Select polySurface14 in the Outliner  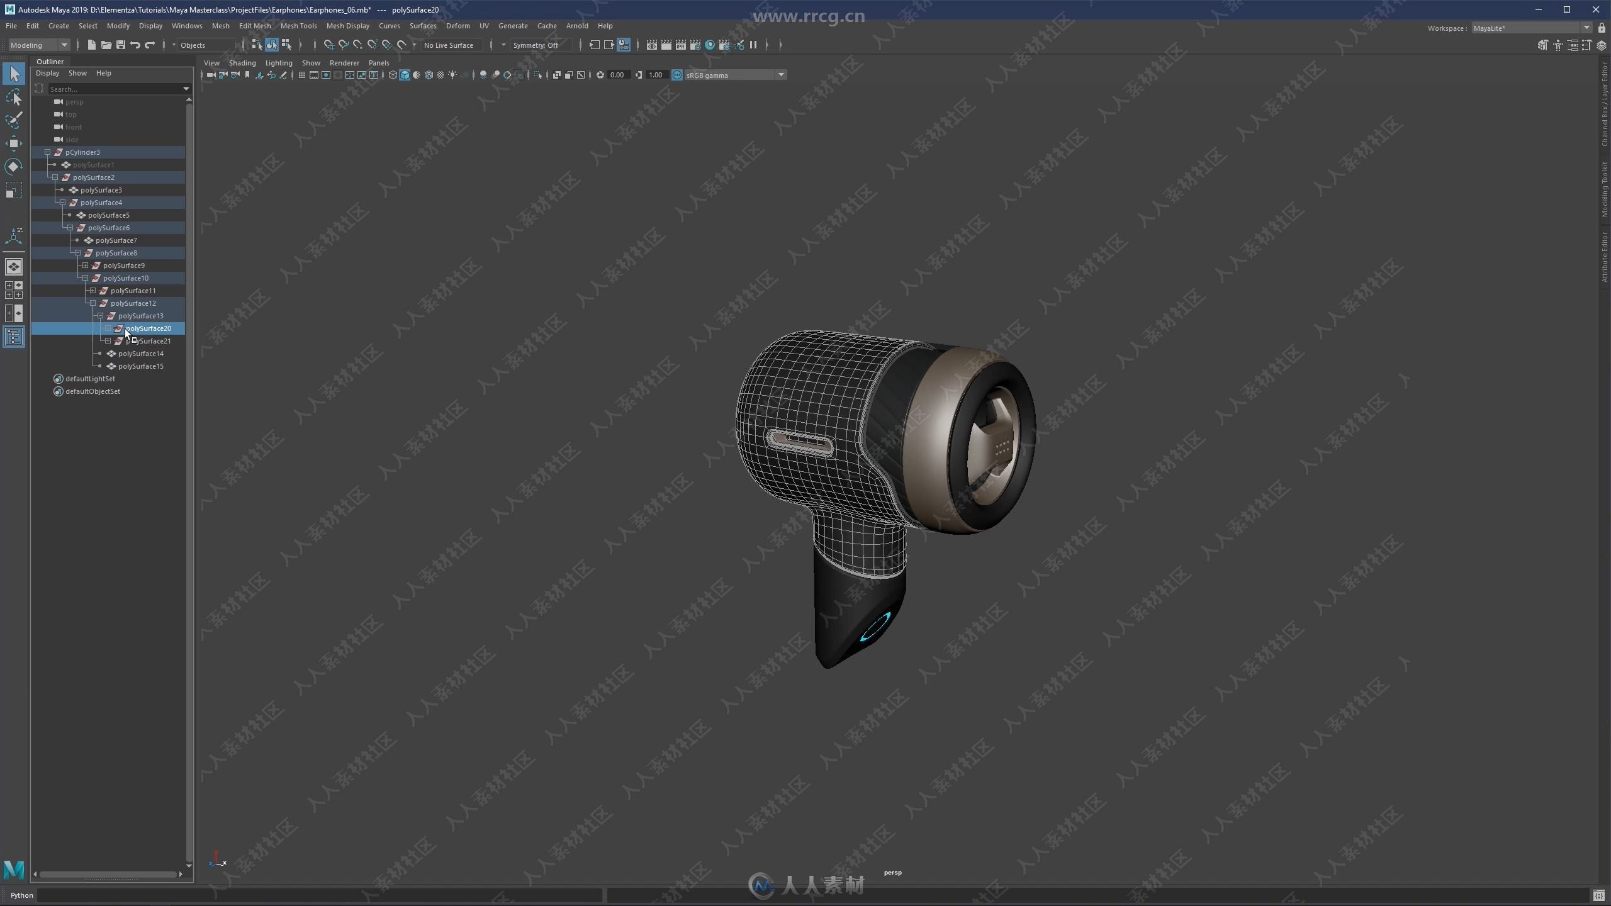point(141,354)
